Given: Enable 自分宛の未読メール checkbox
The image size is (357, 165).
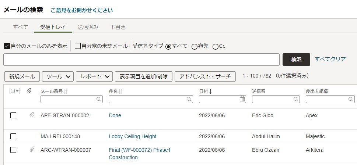Looking at the screenshot, I should click(78, 46).
